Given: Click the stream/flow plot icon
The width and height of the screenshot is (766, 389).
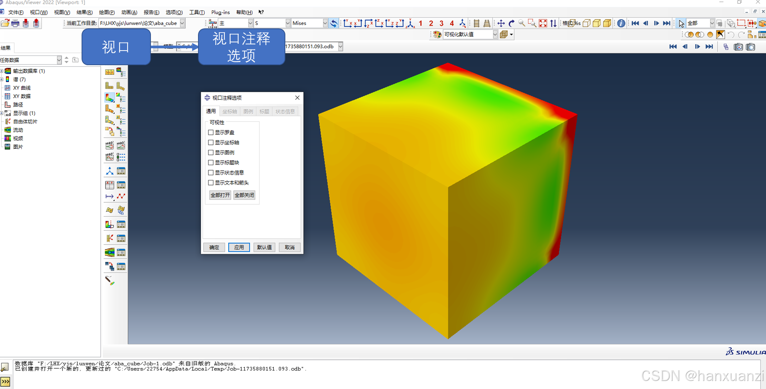Looking at the screenshot, I should [x=110, y=252].
